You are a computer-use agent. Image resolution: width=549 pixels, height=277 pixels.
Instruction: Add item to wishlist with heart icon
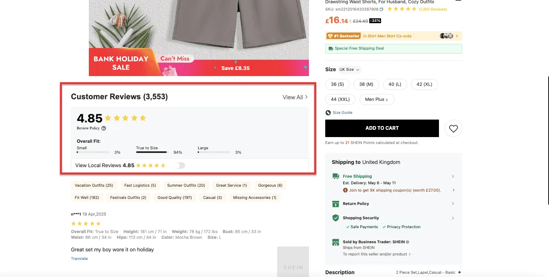click(x=453, y=129)
